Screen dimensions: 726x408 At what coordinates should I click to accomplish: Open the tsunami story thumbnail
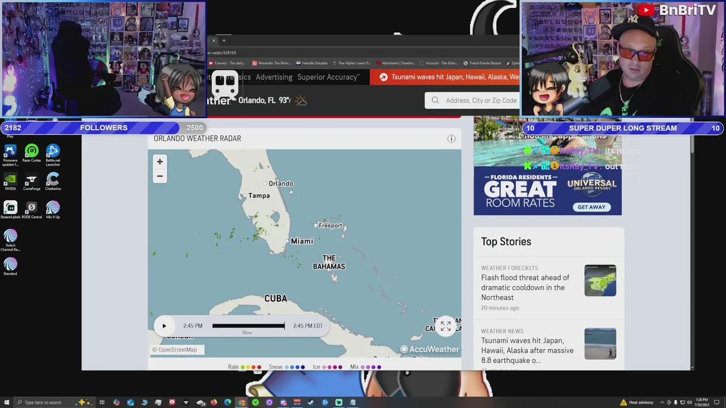pyautogui.click(x=600, y=343)
